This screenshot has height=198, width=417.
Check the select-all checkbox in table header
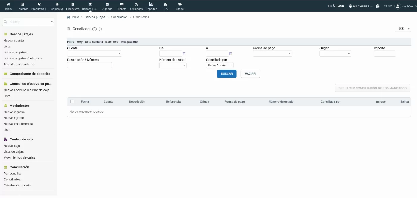(x=72, y=101)
